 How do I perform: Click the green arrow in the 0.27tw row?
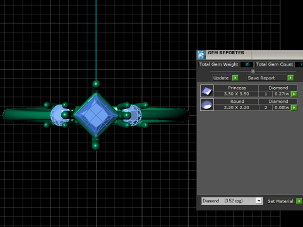[x=294, y=94]
